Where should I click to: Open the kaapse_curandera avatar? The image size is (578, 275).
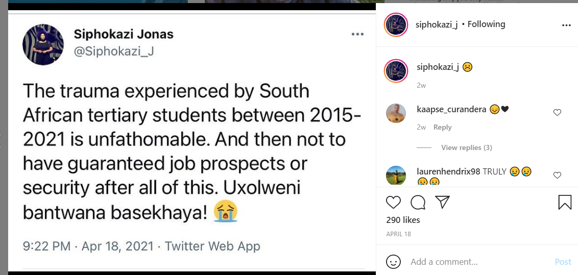click(396, 113)
